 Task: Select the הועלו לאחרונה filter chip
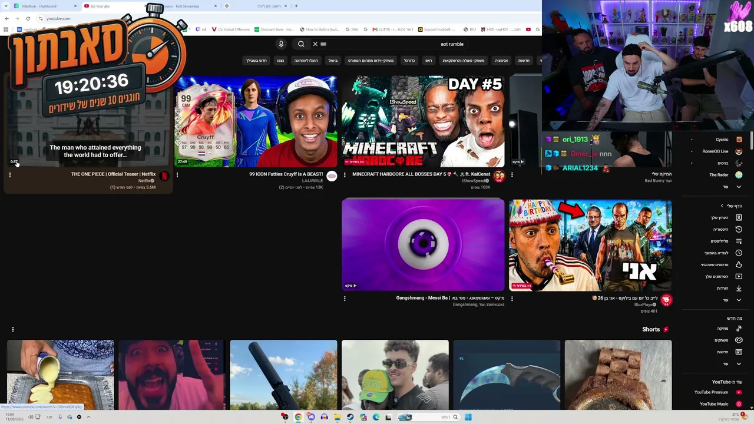pos(306,61)
